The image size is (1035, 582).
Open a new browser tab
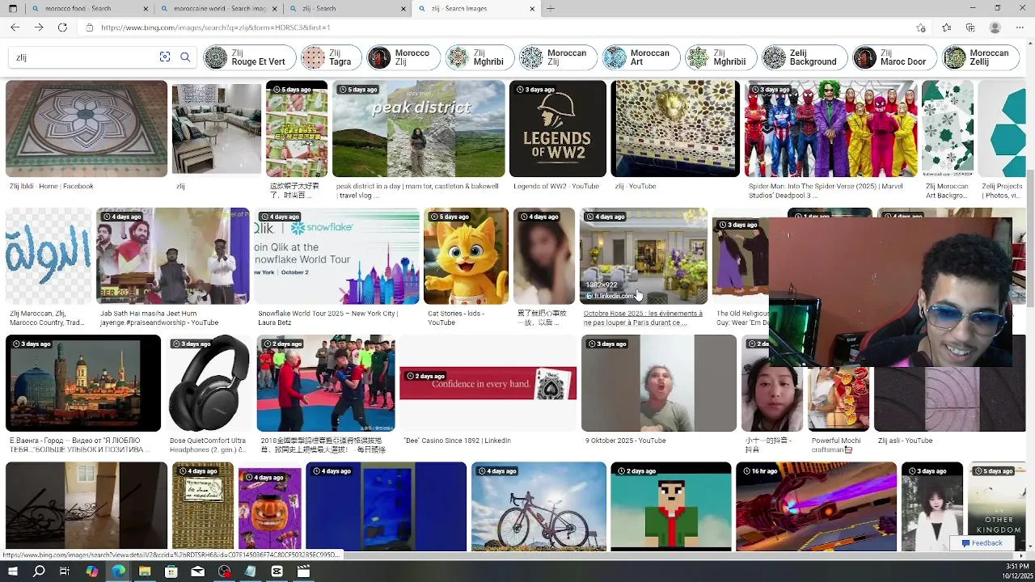coord(551,8)
